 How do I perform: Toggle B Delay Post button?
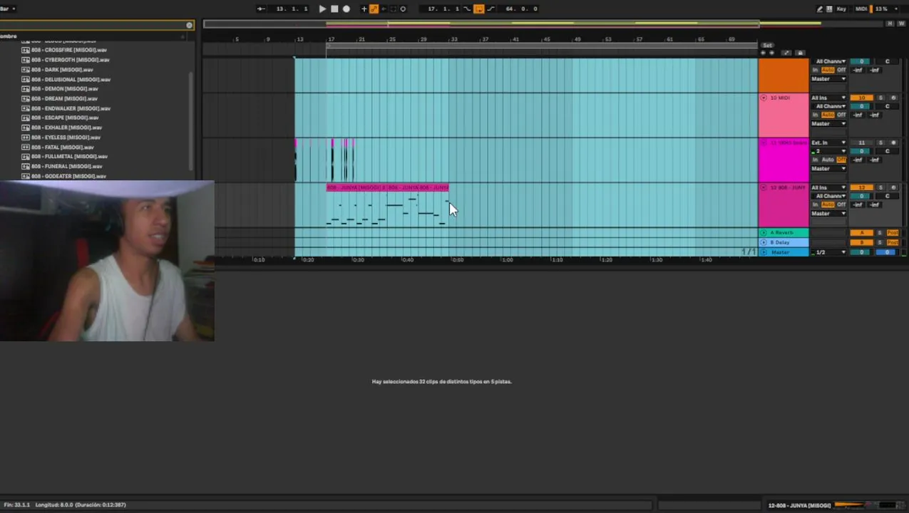tap(893, 242)
